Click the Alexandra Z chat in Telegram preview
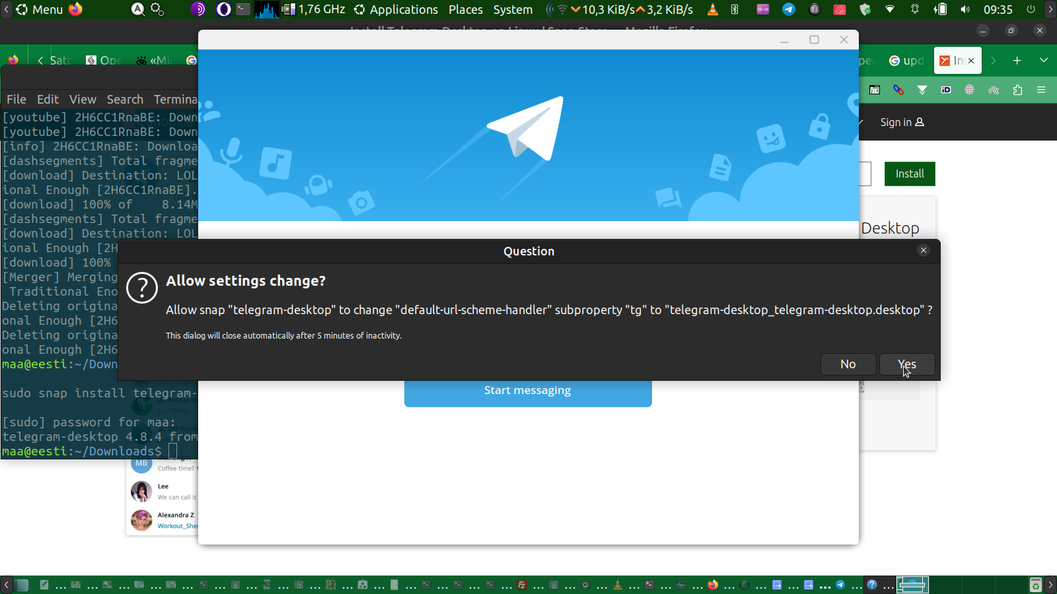The width and height of the screenshot is (1057, 594). click(163, 520)
